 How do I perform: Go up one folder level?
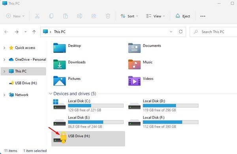coord(34,32)
